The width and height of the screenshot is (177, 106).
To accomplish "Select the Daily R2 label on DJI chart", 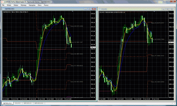I will 158,23.
